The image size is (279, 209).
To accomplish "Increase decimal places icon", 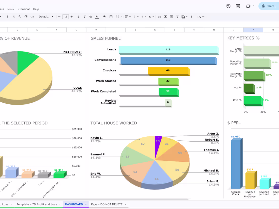I will pyautogui.click(x=26, y=17).
